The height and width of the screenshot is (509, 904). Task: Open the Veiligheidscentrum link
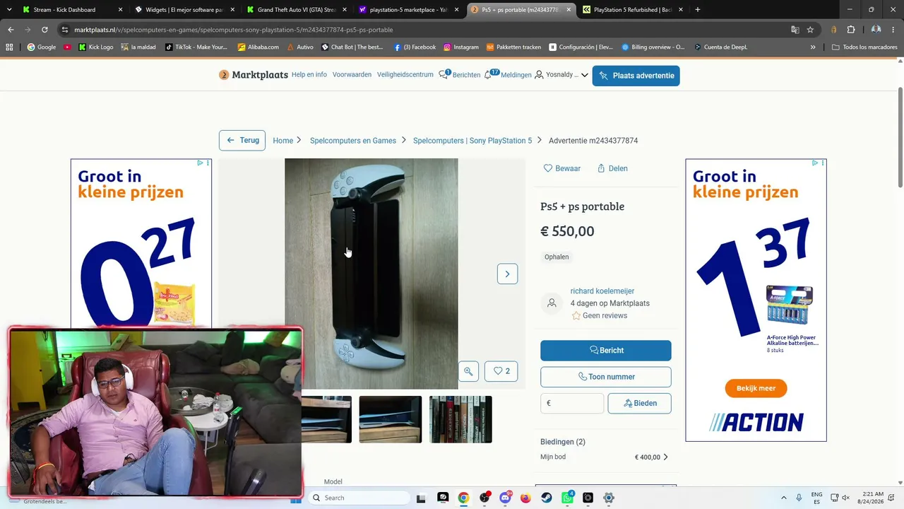(x=405, y=75)
